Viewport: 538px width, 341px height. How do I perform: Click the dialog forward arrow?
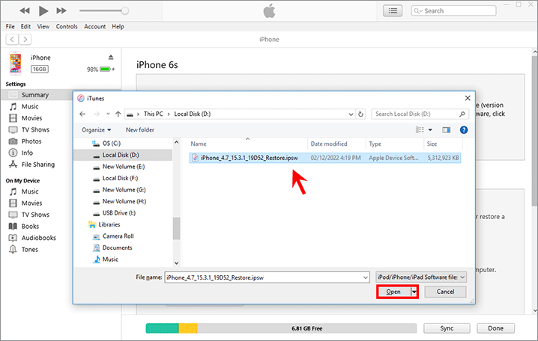pyautogui.click(x=97, y=114)
